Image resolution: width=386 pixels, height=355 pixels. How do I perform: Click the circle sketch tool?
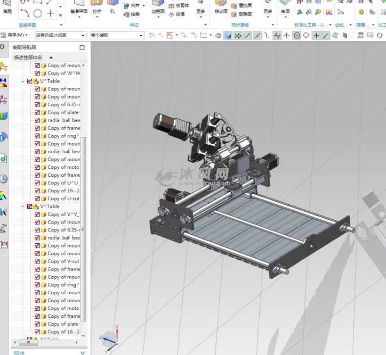point(38,14)
